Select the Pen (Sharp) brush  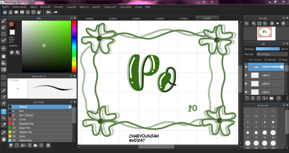(40, 115)
